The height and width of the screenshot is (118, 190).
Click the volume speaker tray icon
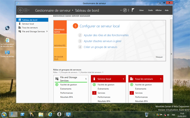point(168,115)
